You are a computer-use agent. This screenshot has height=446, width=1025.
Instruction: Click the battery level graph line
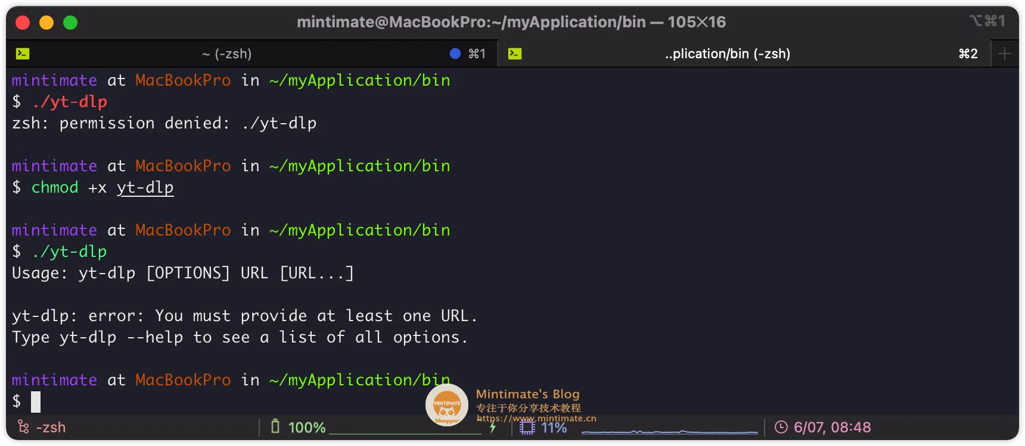pos(405,434)
